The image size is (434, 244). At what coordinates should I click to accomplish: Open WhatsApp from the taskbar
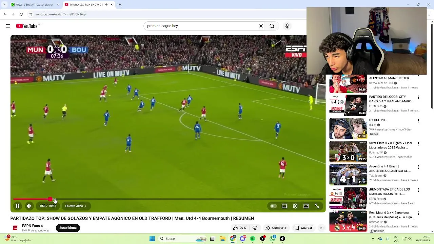[272, 239]
